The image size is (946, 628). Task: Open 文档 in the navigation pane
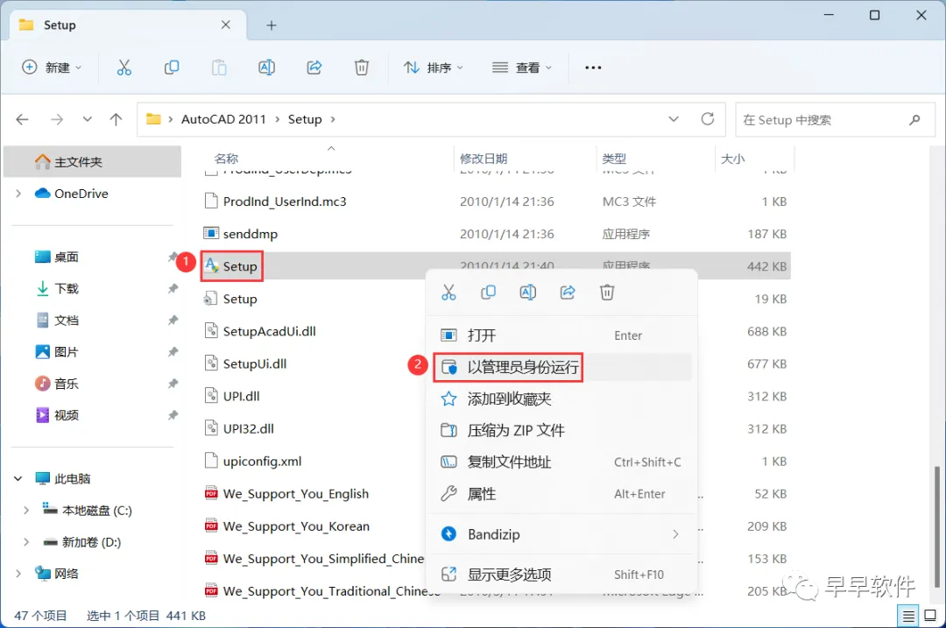tap(66, 321)
